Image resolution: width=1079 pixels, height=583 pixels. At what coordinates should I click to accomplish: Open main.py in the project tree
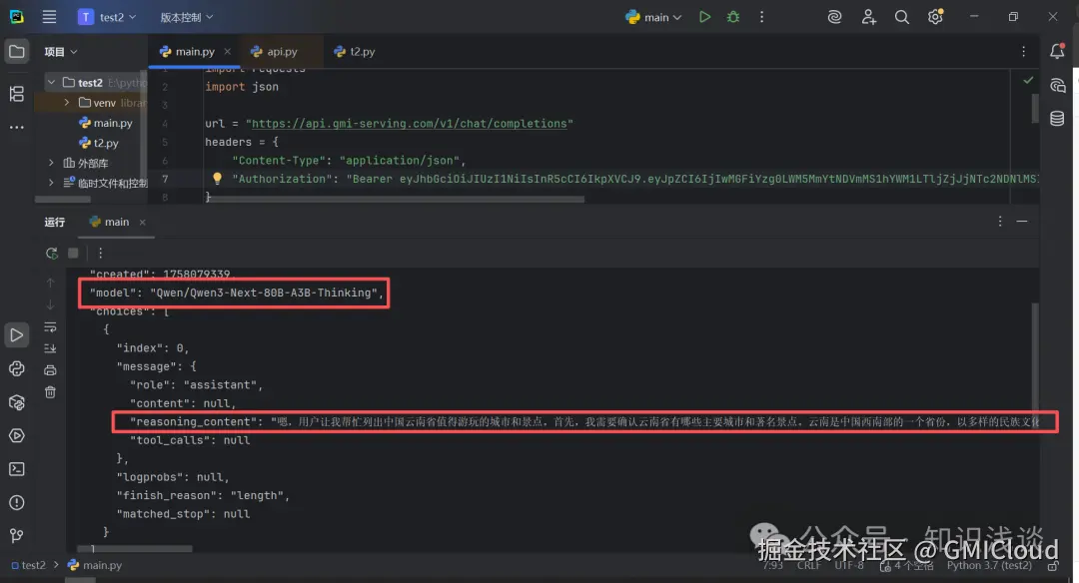click(106, 123)
